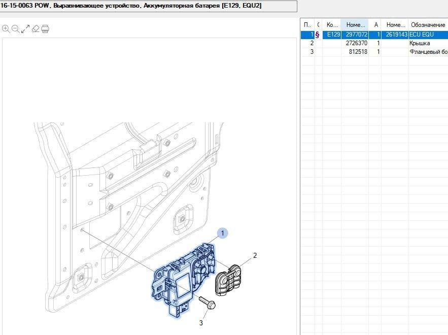Image resolution: width=448 pixels, height=335 pixels.
Task: Click the § symbol in row 1
Action: click(318, 35)
